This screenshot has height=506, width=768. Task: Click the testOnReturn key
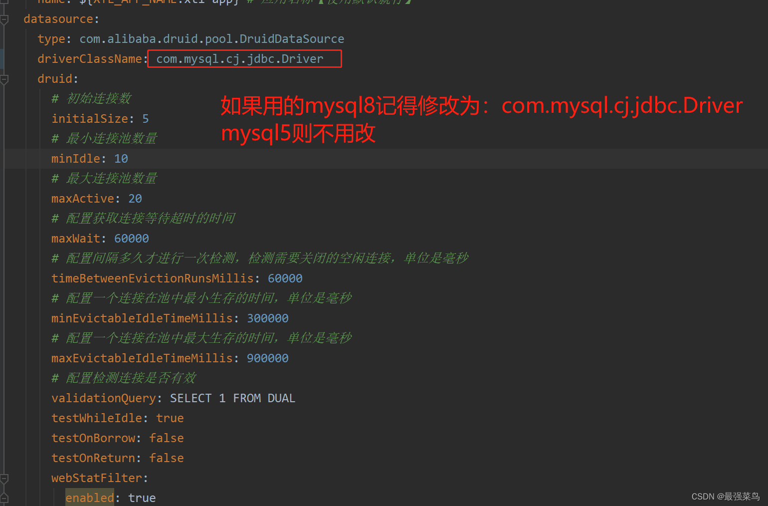[x=93, y=458]
